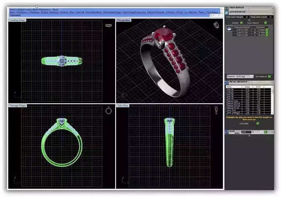
Task: Click the Ring Rail panel icon
Action: (227, 132)
